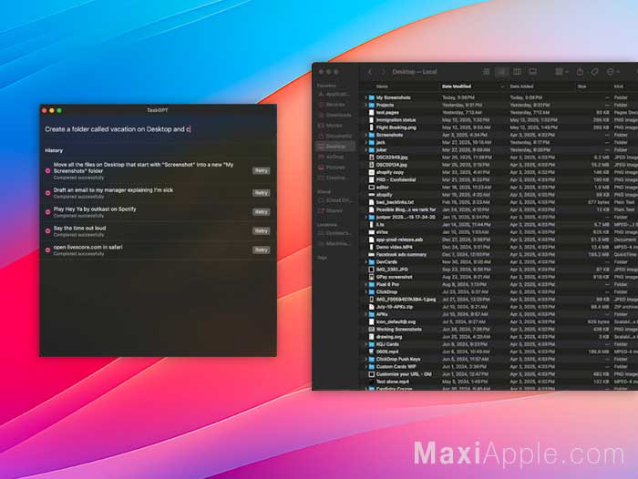
Task: Select 'drawing.svg' file row
Action: (499, 337)
